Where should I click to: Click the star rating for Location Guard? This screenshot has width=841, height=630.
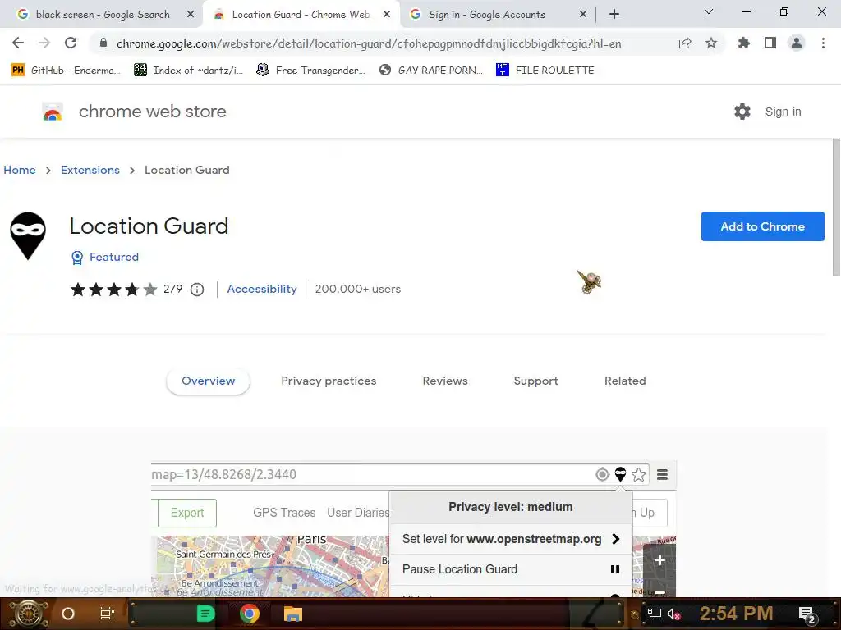click(x=113, y=290)
